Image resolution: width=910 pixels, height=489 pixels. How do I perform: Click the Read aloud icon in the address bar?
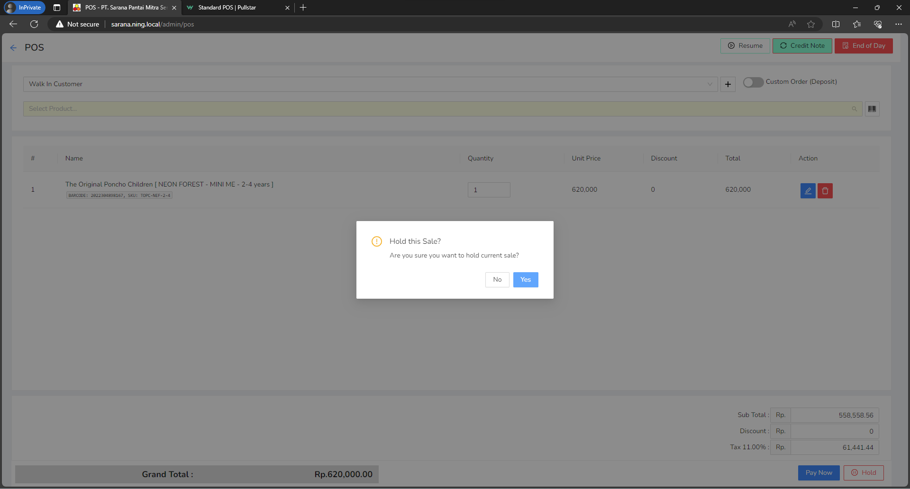point(792,24)
